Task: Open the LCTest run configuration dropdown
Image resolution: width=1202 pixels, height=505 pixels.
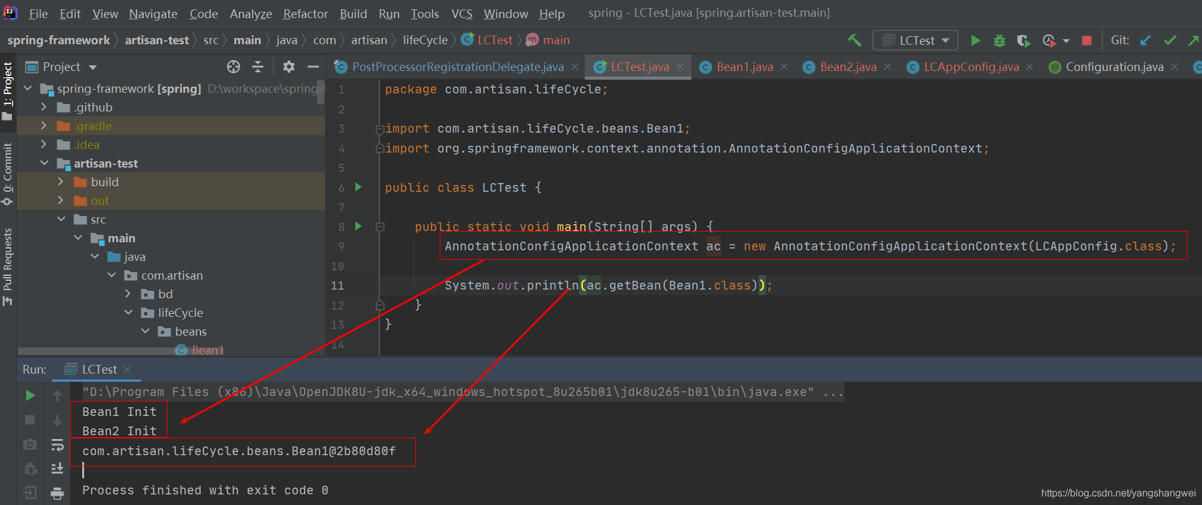Action: [916, 40]
